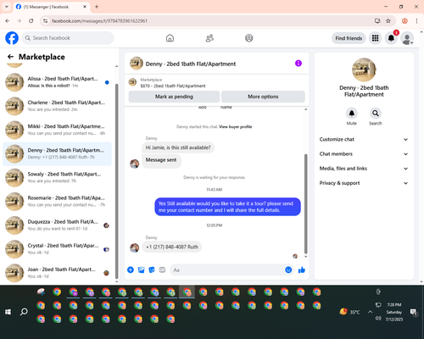Click the 'Hi Jamie, is this still available?' message
This screenshot has height=339, width=424.
coord(178,147)
